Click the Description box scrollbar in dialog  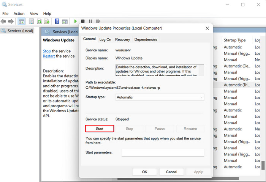pos(201,70)
